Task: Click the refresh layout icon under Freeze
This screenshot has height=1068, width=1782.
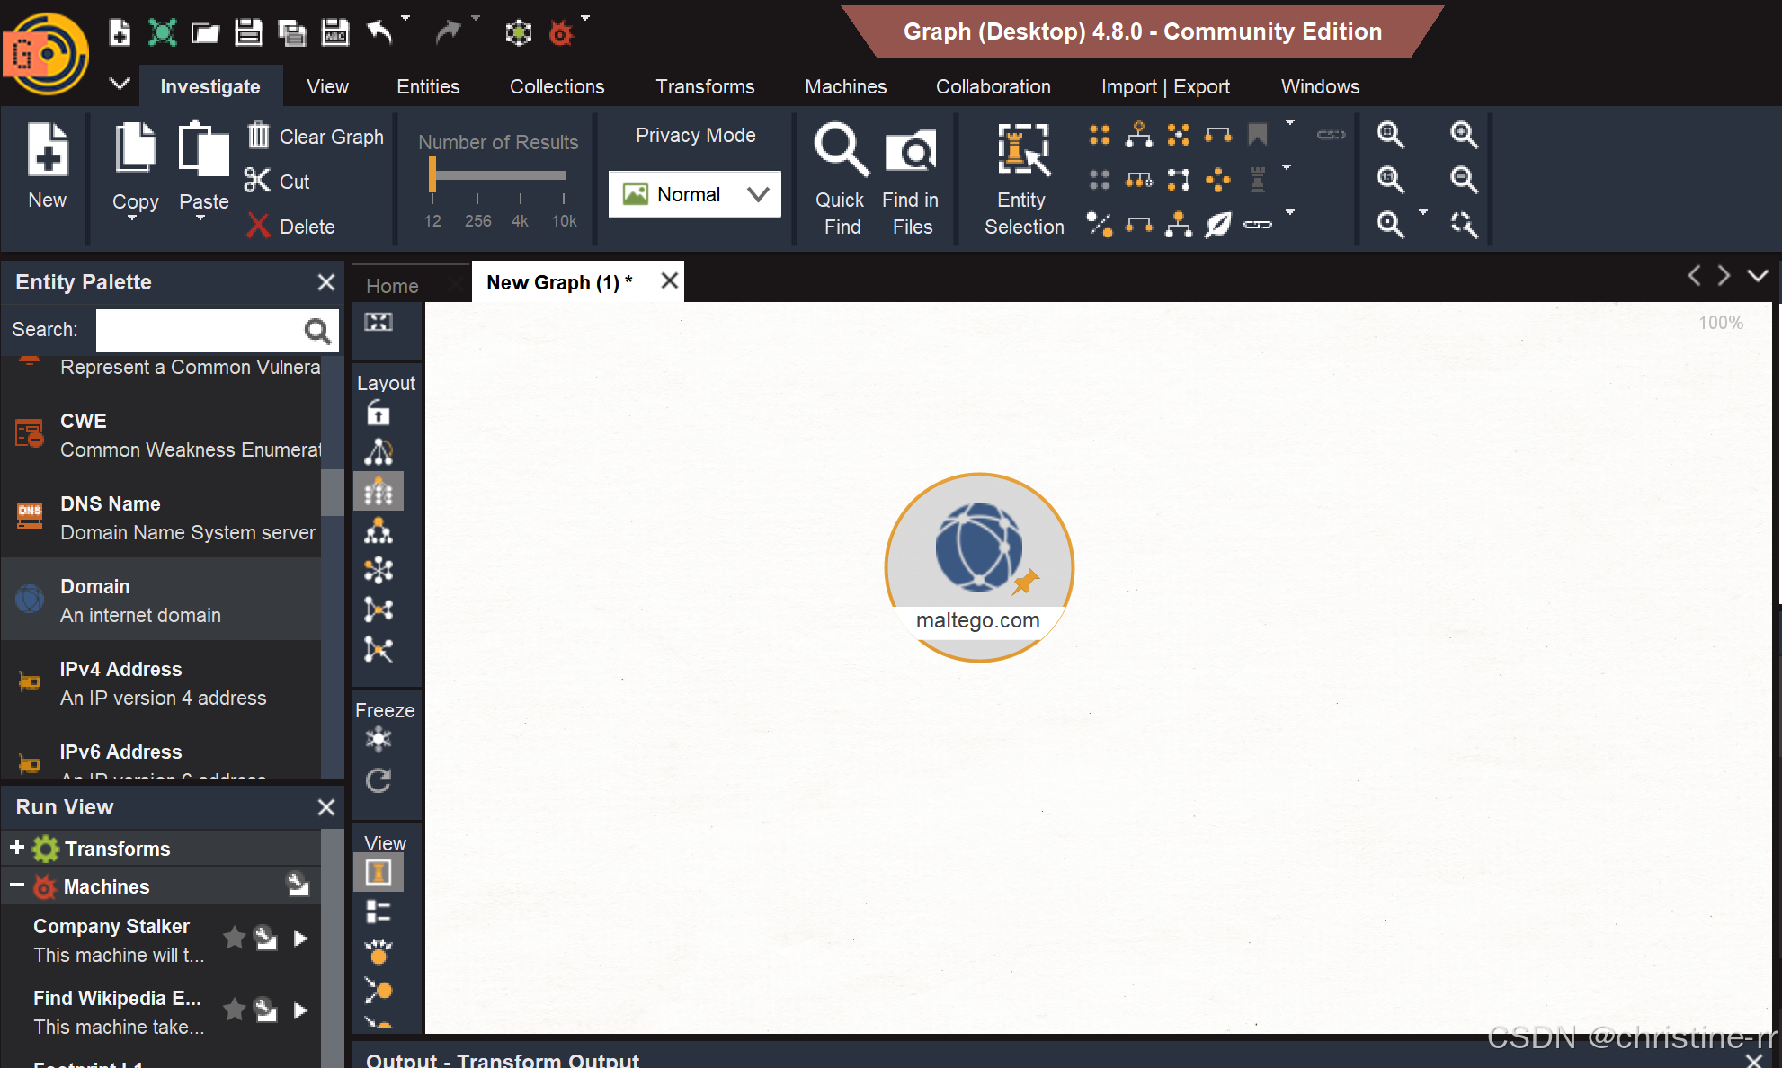Action: pyautogui.click(x=379, y=780)
